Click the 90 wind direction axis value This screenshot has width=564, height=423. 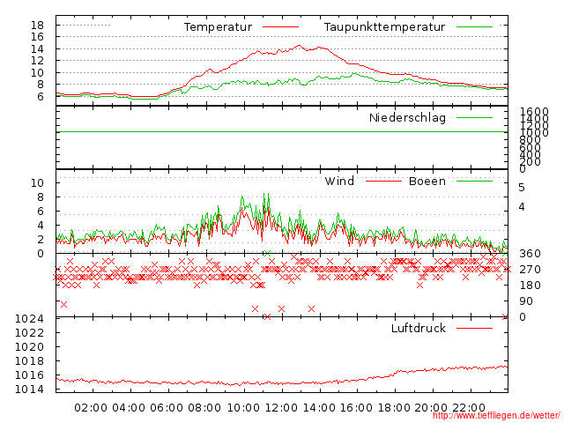point(526,301)
